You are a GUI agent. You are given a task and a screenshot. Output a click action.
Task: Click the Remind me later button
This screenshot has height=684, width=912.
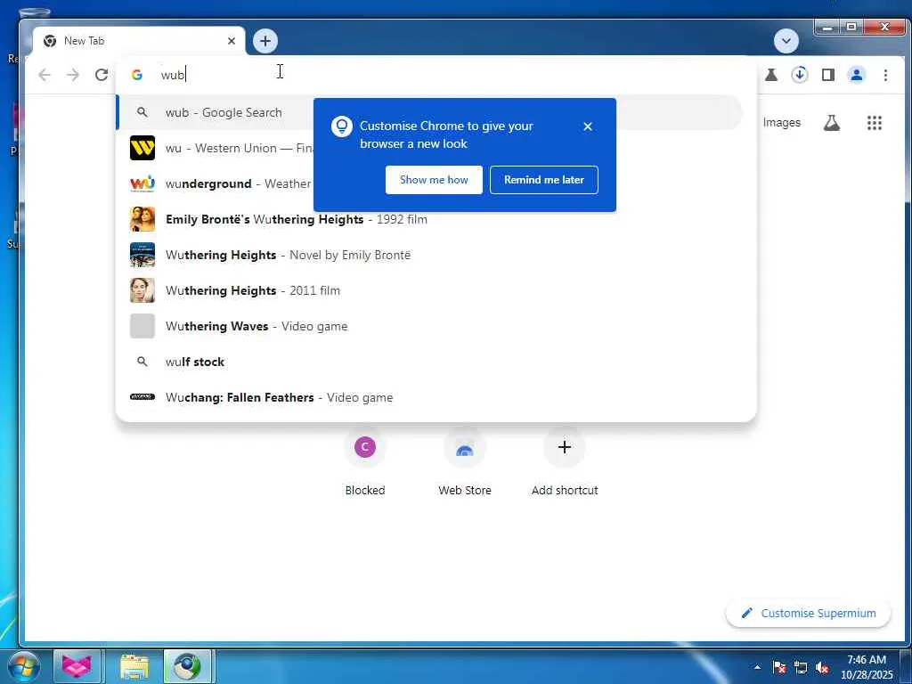(544, 180)
